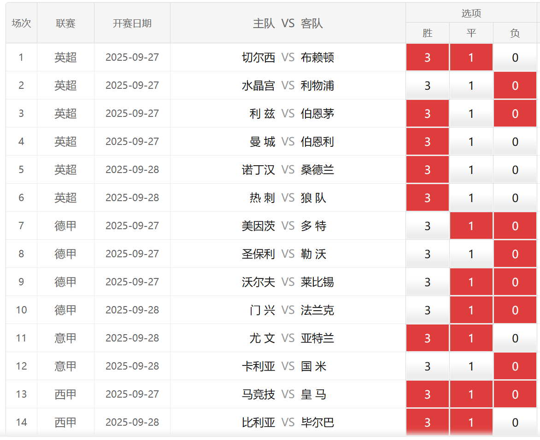Click the home team name 水晶宫
The height and width of the screenshot is (440, 540).
(258, 86)
